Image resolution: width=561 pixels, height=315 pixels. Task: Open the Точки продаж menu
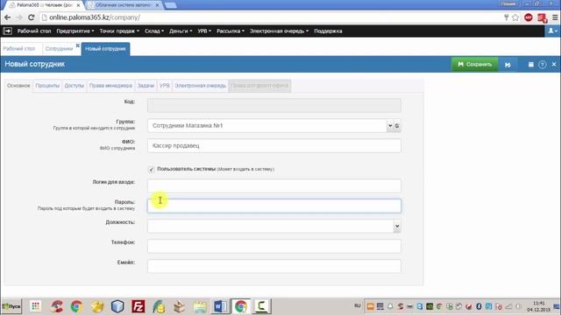(x=119, y=31)
